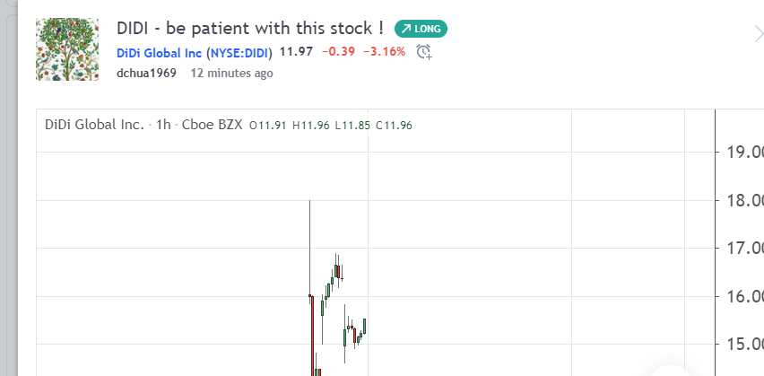
Task: Click the round floating button at bottom right
Action: coord(672,372)
